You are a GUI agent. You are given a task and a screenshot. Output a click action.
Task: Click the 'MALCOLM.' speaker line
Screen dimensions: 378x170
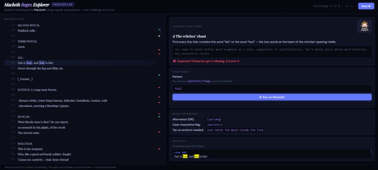click(25, 144)
